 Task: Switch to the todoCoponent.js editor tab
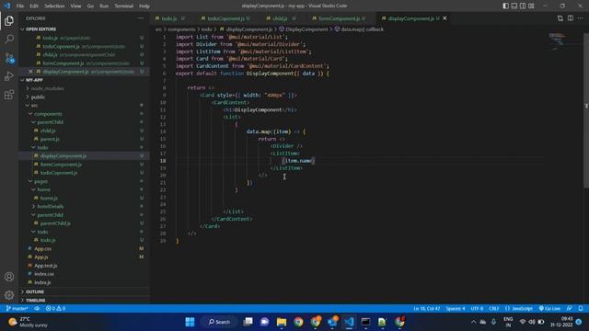225,18
